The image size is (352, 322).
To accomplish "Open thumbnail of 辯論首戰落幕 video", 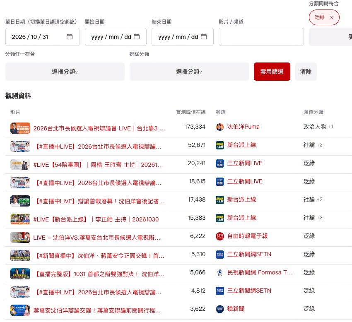I will point(20,201).
